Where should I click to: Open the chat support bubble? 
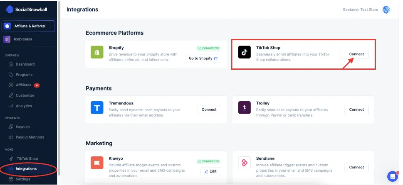[x=393, y=176]
